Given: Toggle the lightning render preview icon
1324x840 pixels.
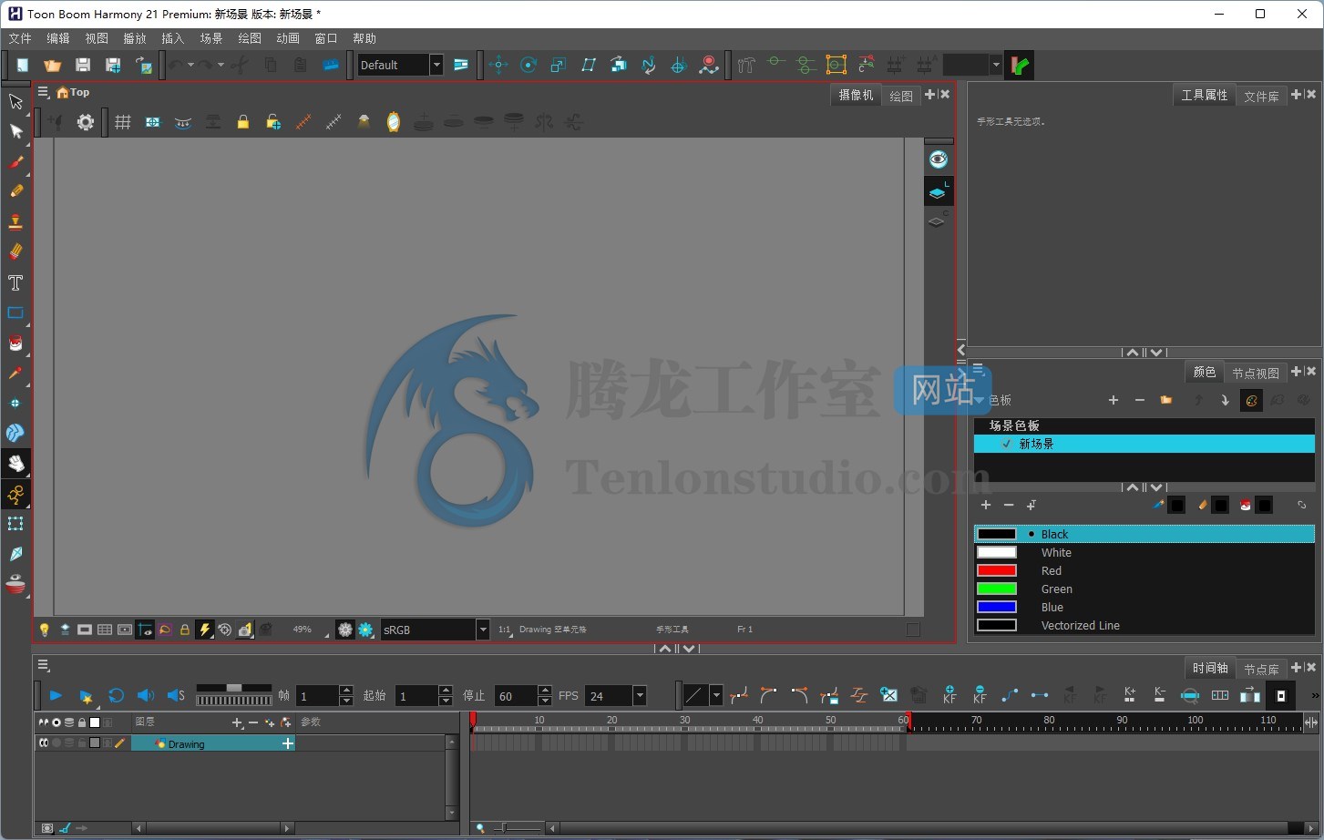Looking at the screenshot, I should (x=205, y=630).
